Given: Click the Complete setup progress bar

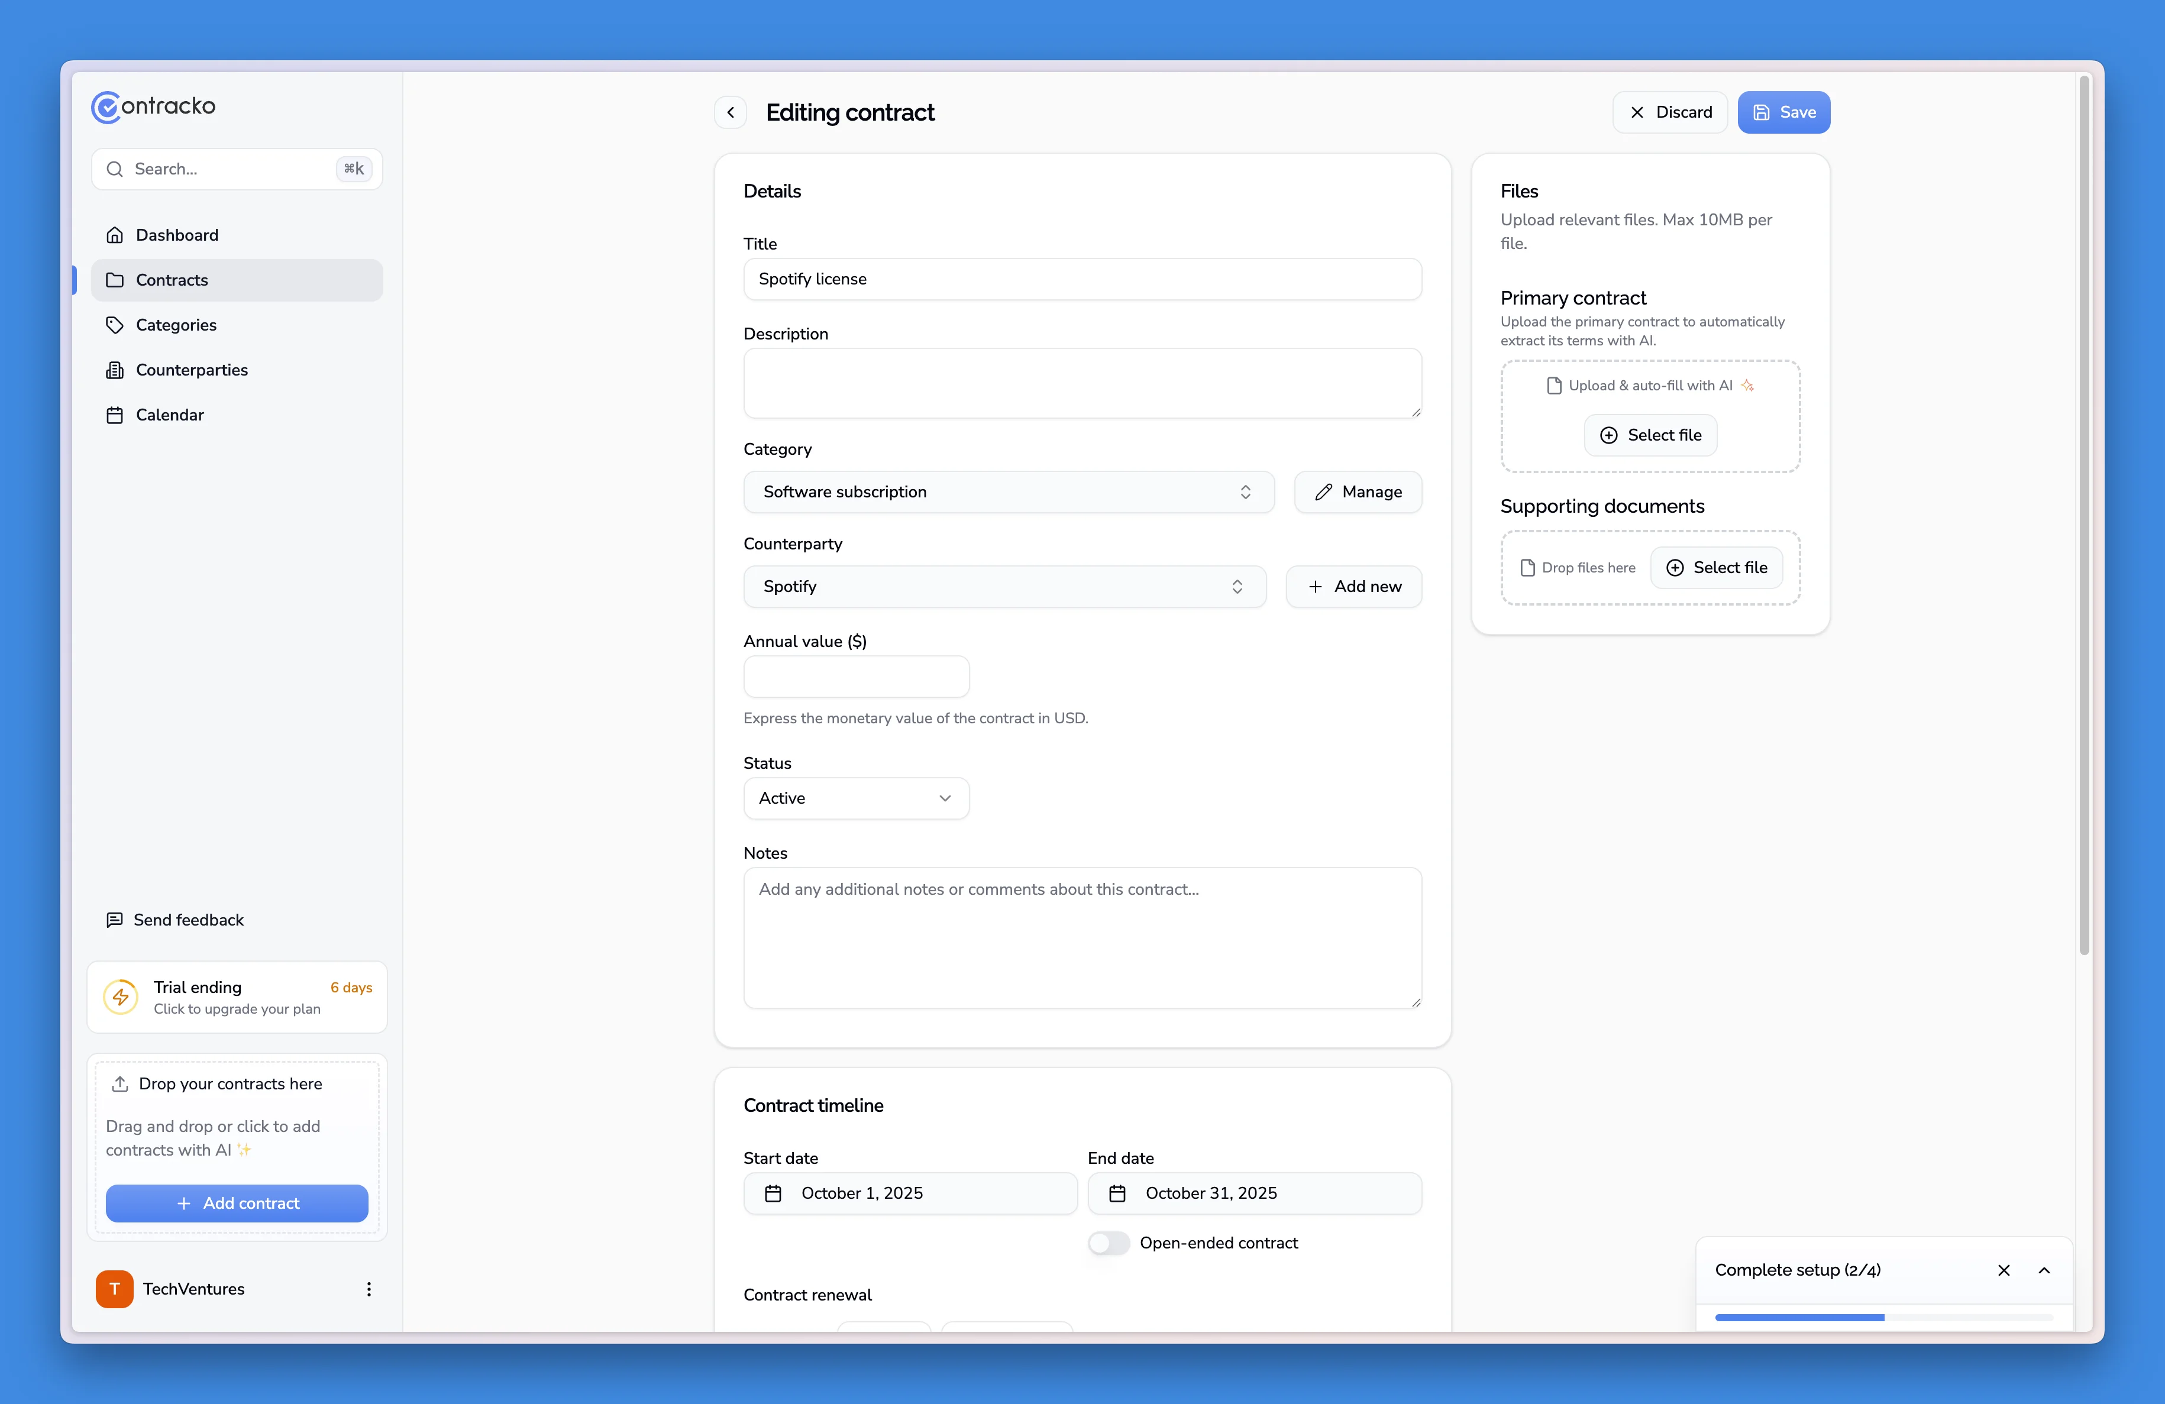Looking at the screenshot, I should [1883, 1316].
